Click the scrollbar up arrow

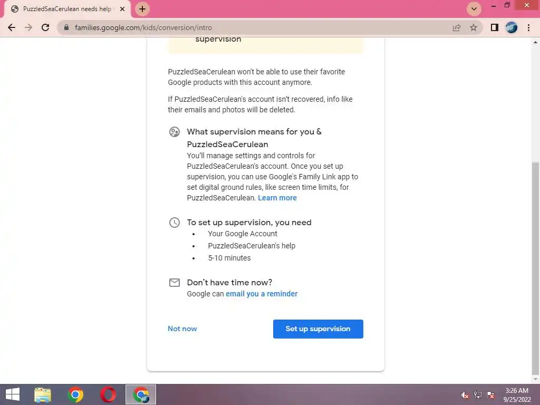tap(535, 42)
